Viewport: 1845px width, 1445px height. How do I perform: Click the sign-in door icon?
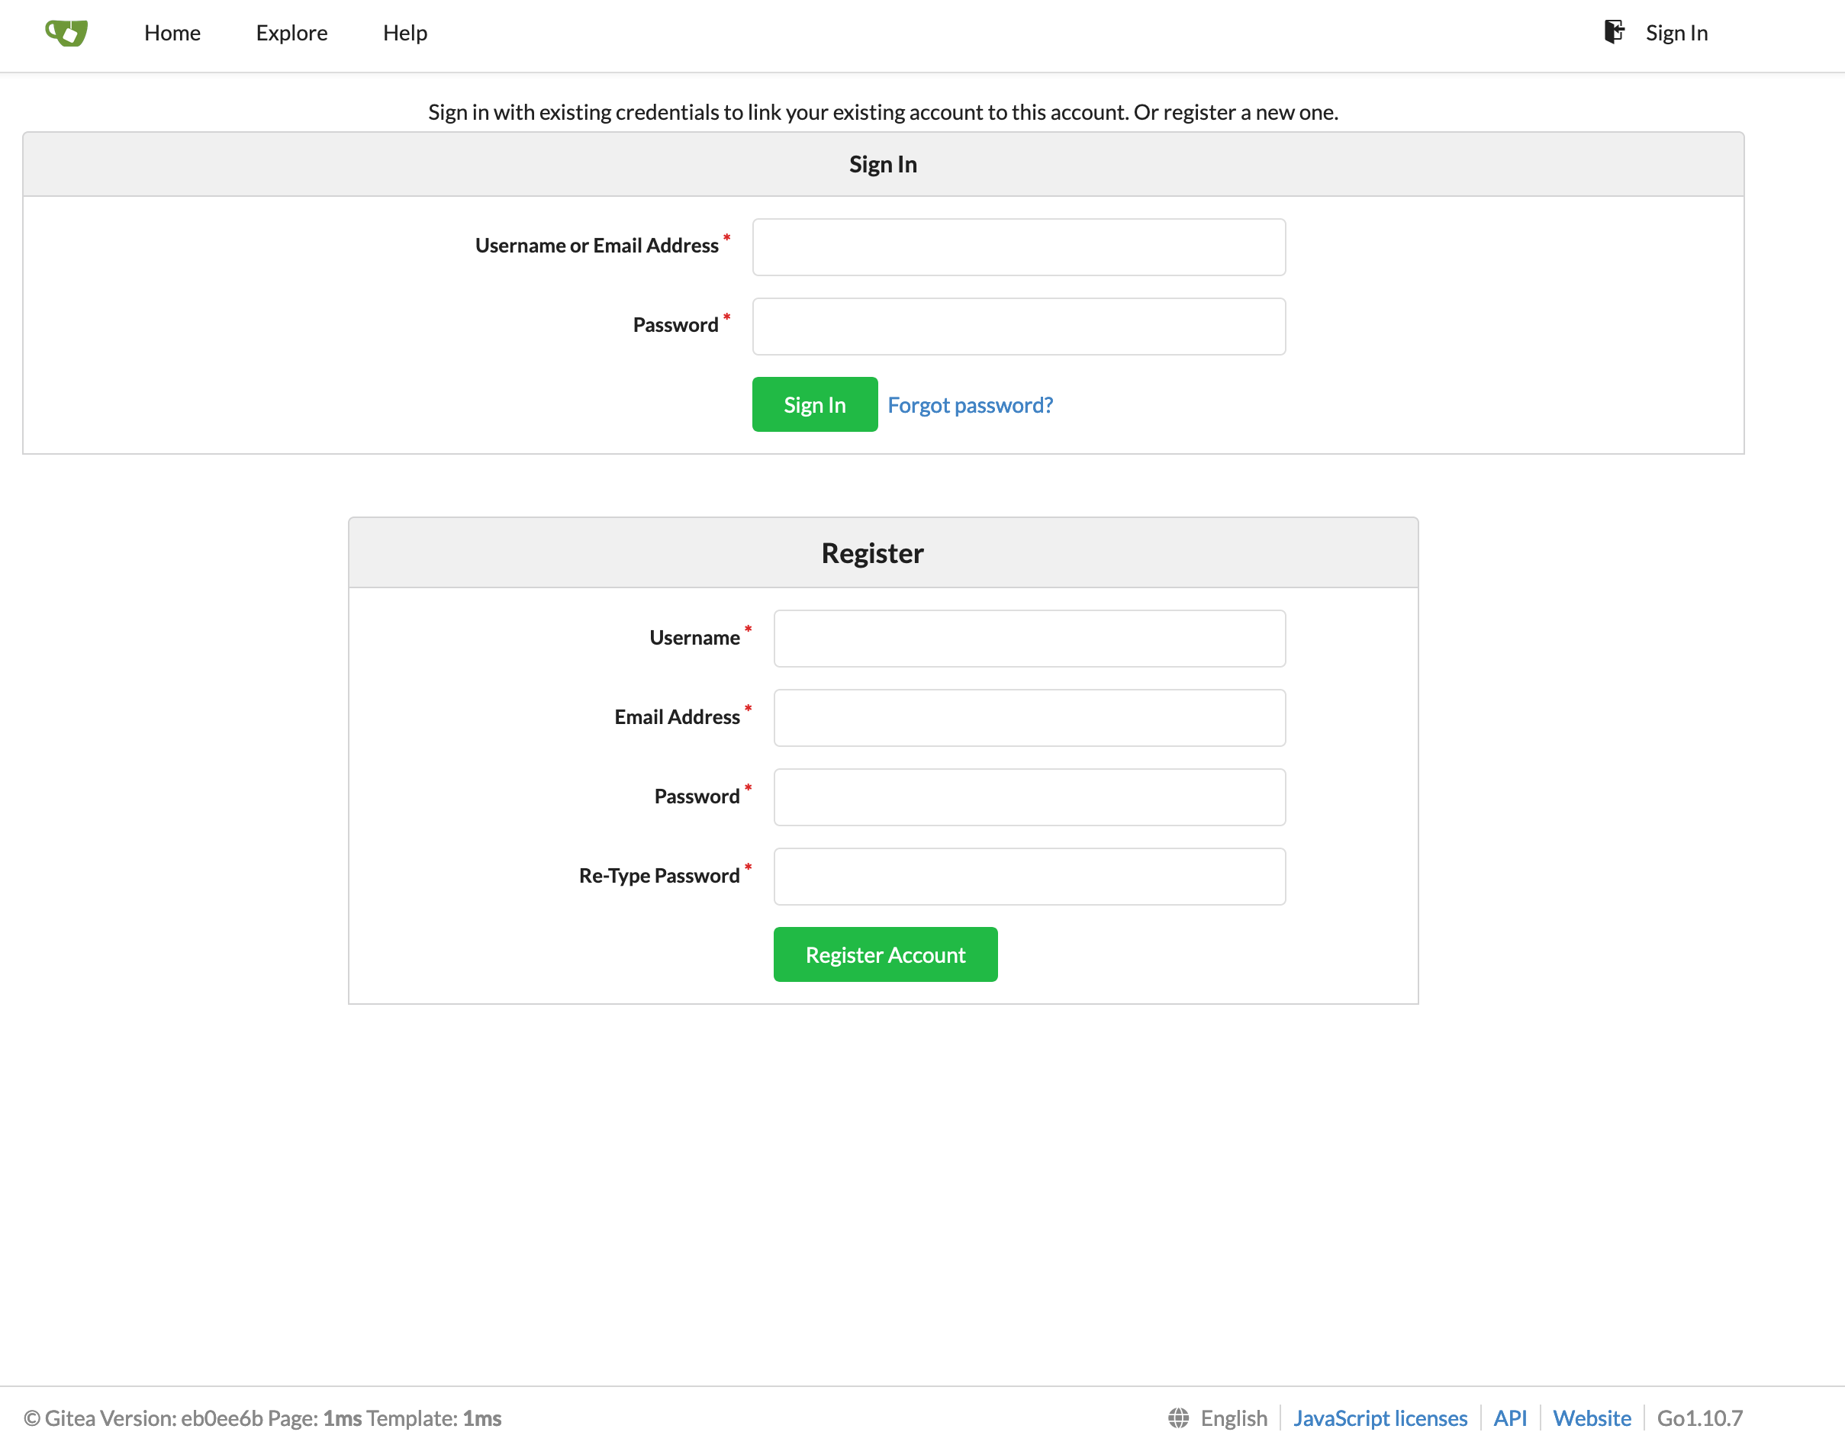pyautogui.click(x=1613, y=32)
